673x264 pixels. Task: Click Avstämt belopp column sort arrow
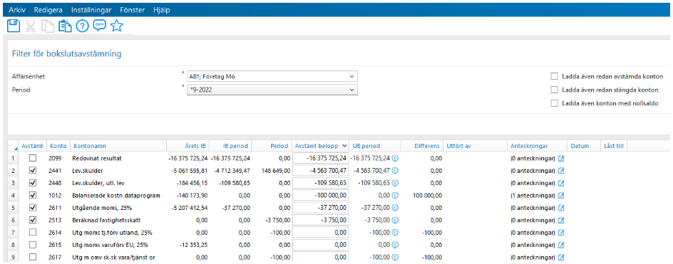[x=344, y=146]
